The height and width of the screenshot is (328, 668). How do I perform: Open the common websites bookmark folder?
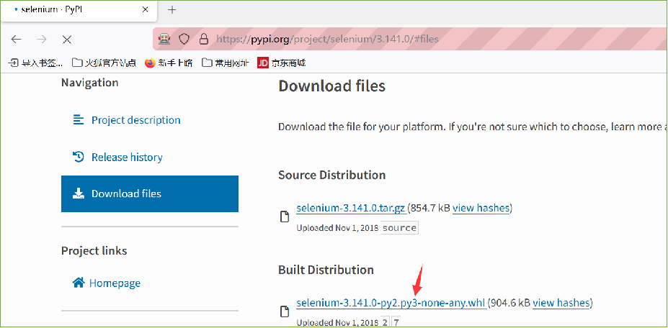point(226,63)
